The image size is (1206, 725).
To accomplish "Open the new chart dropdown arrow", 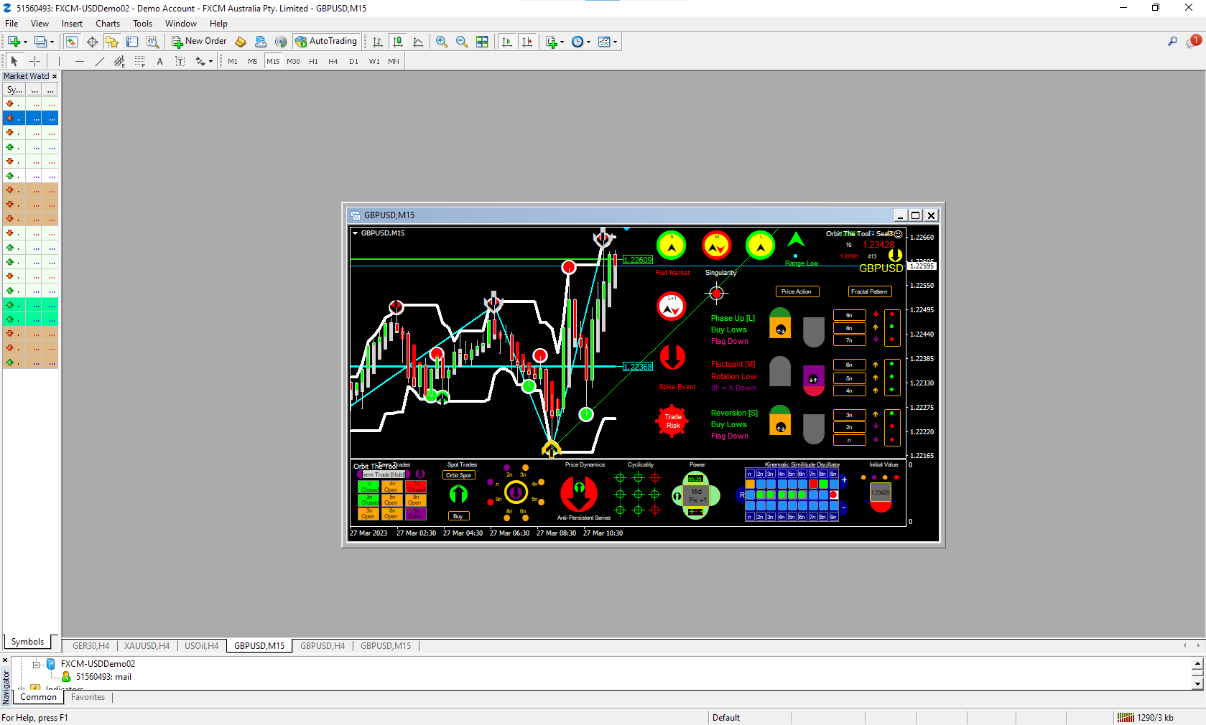I will [x=26, y=42].
